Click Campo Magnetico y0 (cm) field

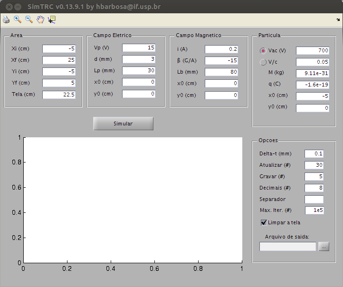[x=221, y=95]
